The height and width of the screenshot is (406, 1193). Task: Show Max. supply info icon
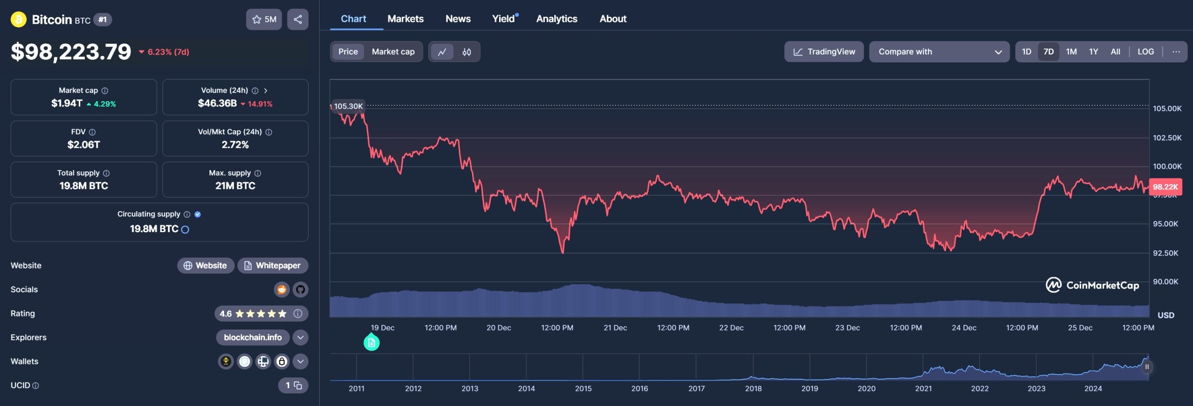pos(258,173)
